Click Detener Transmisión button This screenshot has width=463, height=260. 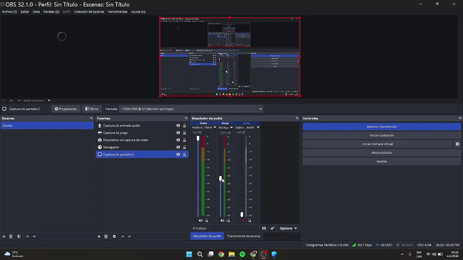[382, 127]
